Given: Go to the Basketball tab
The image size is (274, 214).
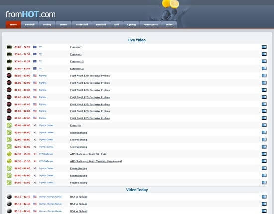Looking at the screenshot, I should click(x=82, y=25).
